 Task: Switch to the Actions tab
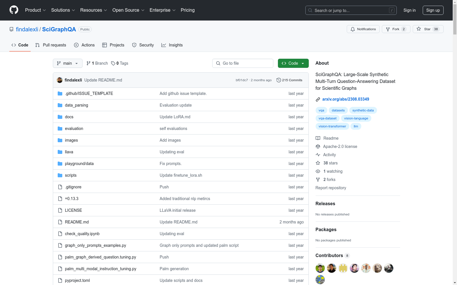coord(84,45)
